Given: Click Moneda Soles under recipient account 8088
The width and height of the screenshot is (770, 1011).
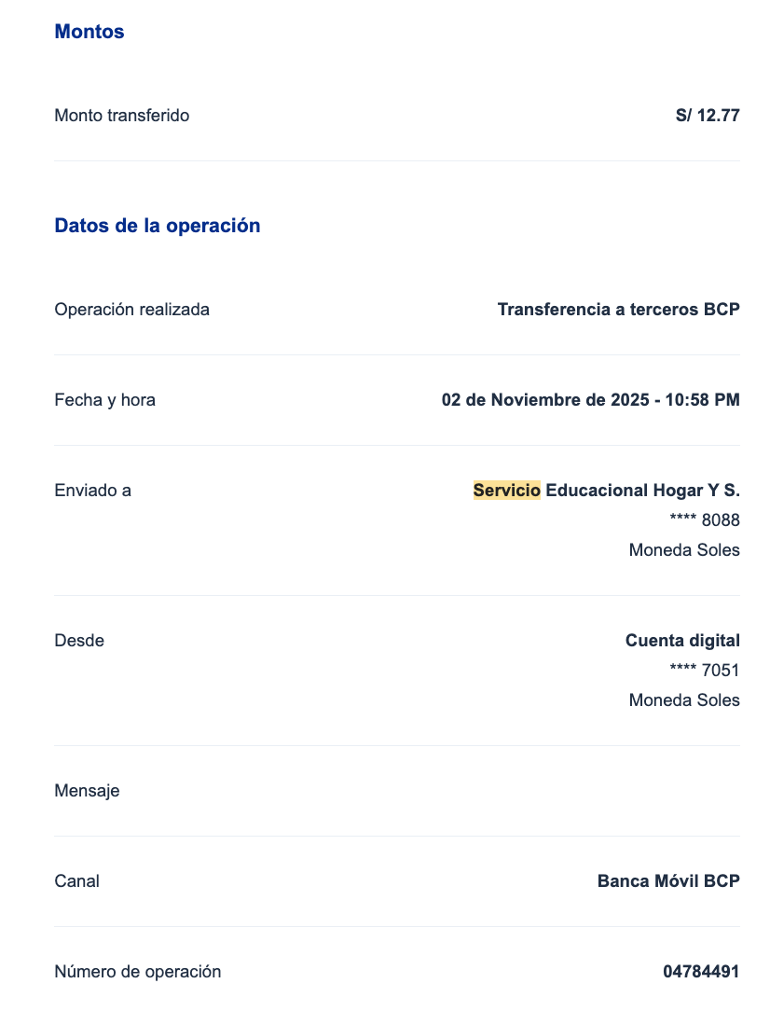Looking at the screenshot, I should click(684, 550).
